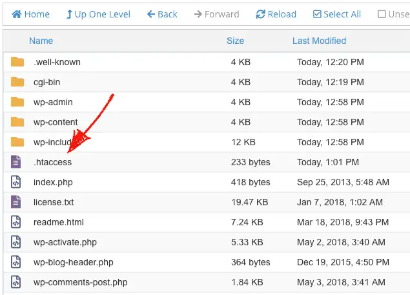Sort files by Size column header
The height and width of the screenshot is (295, 410).
(235, 41)
